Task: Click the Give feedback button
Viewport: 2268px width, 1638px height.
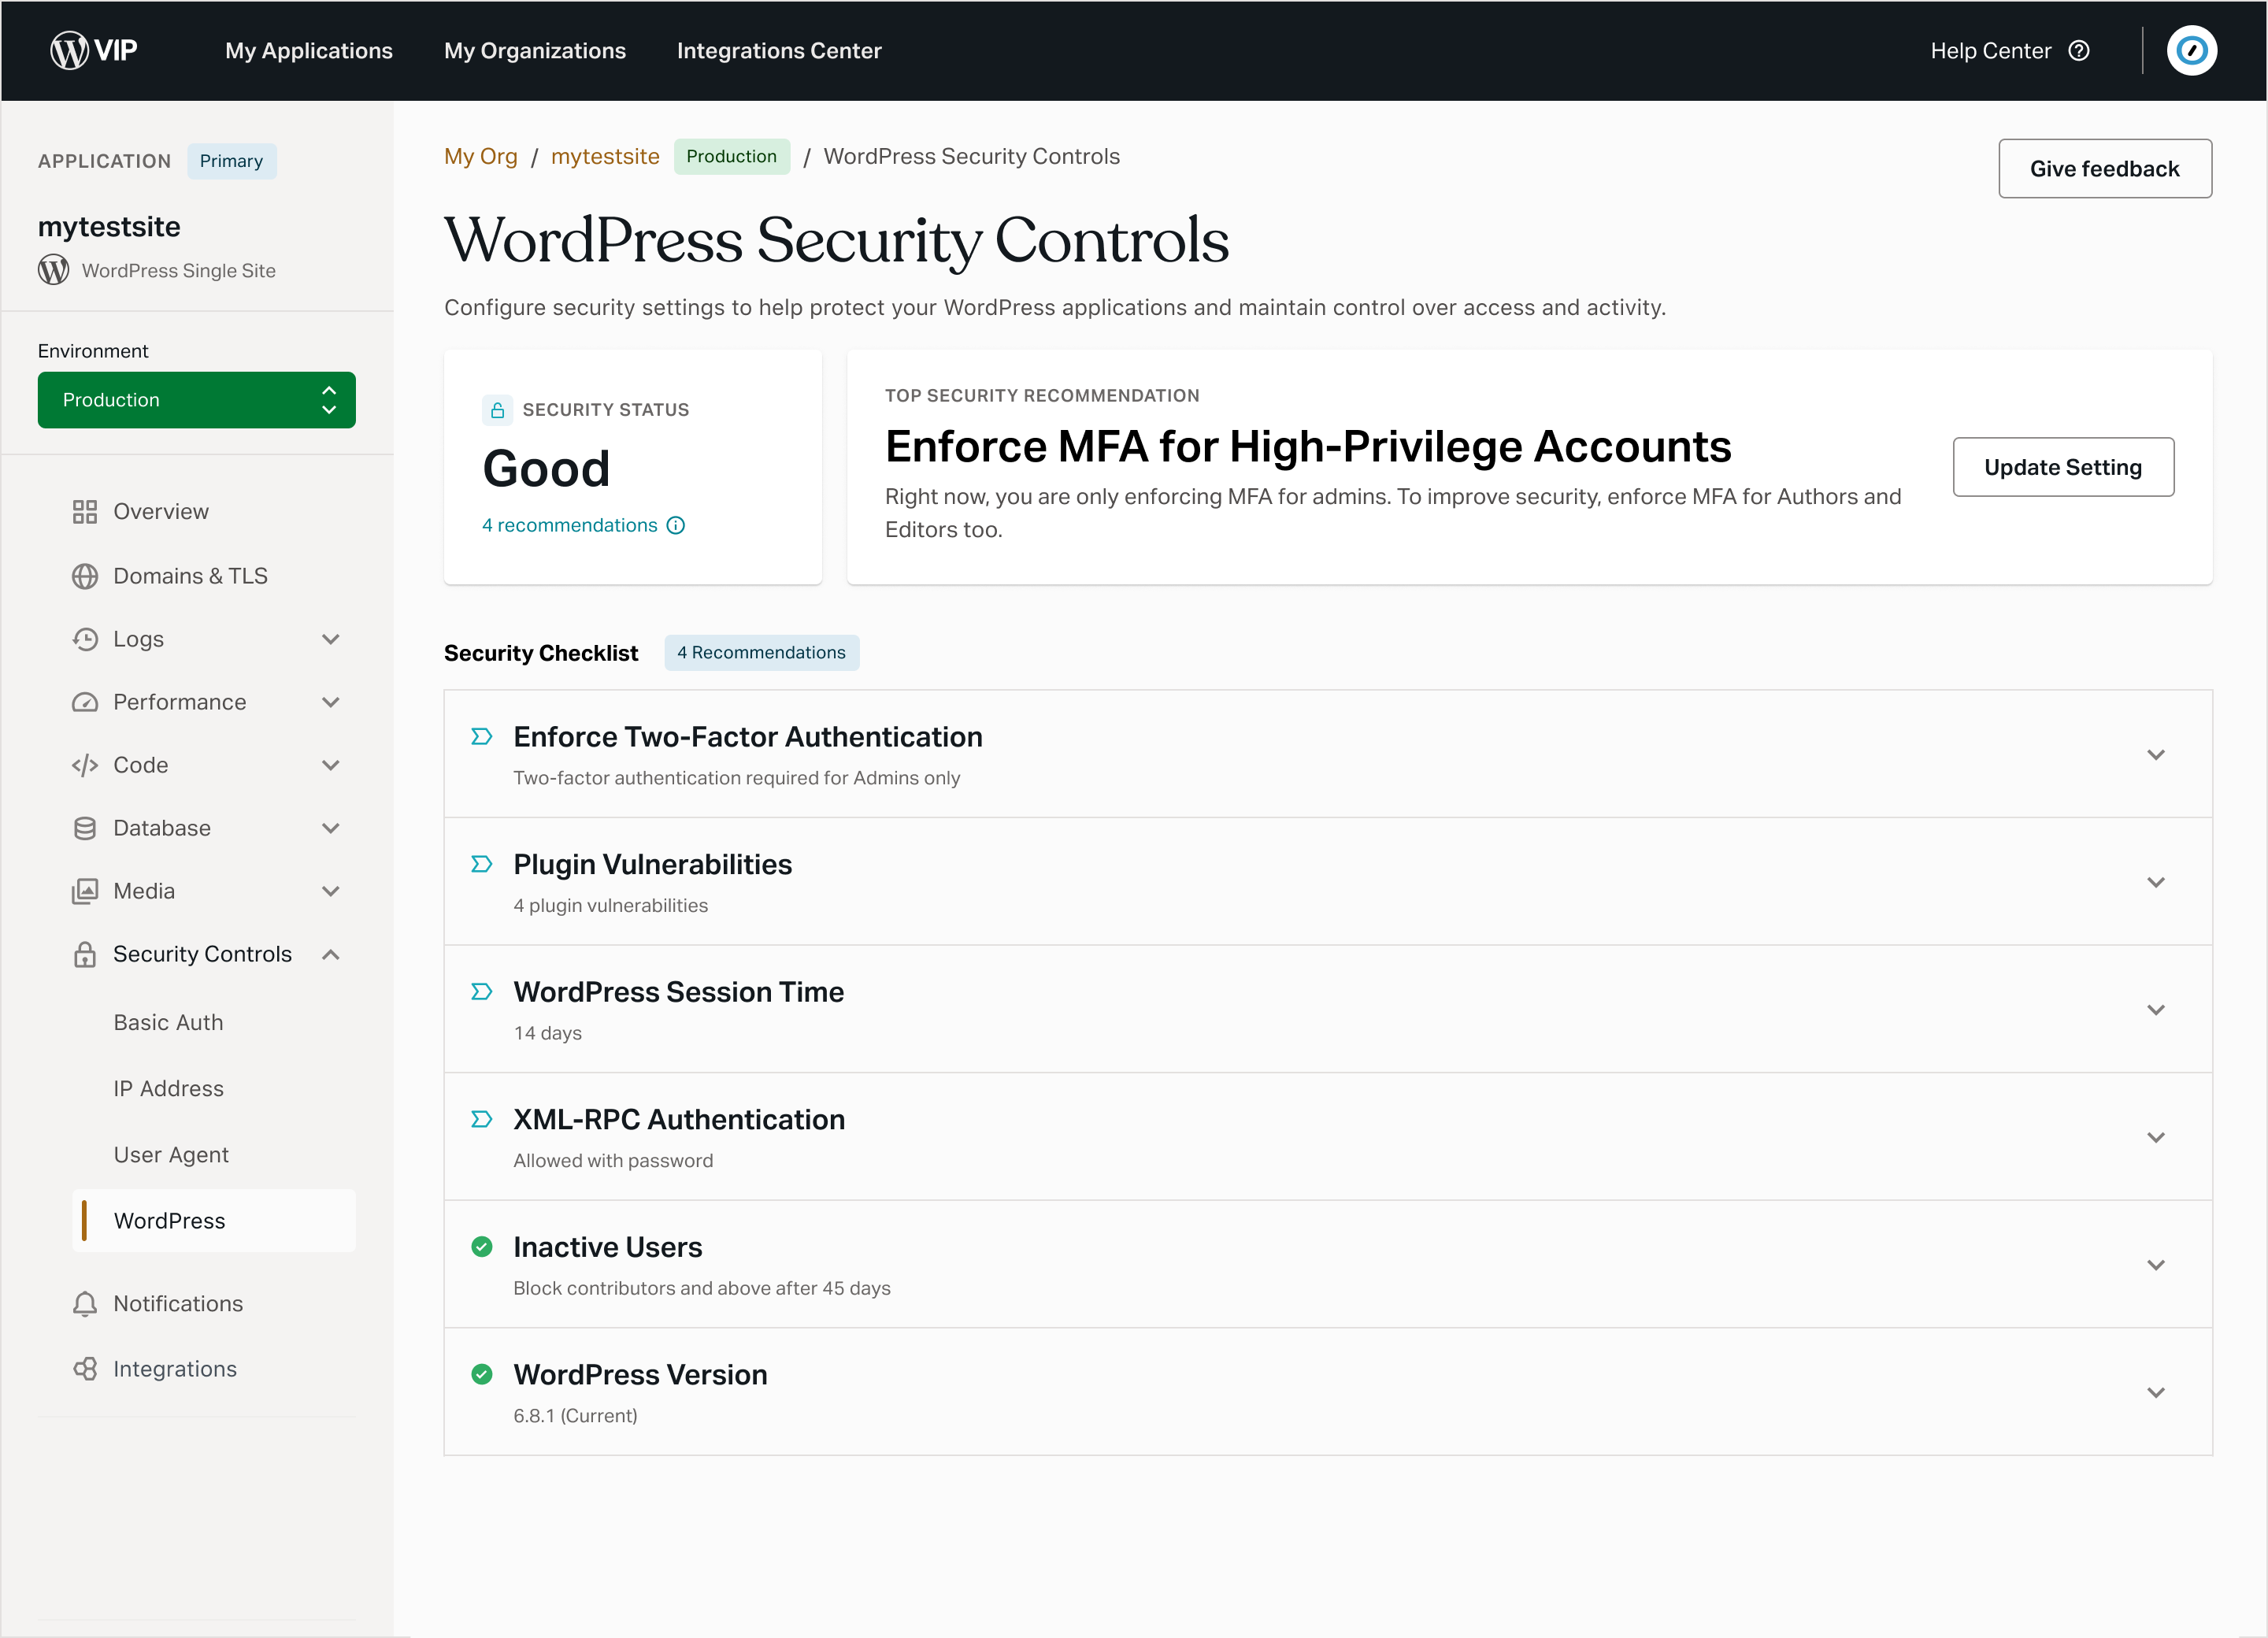Action: (x=2104, y=168)
